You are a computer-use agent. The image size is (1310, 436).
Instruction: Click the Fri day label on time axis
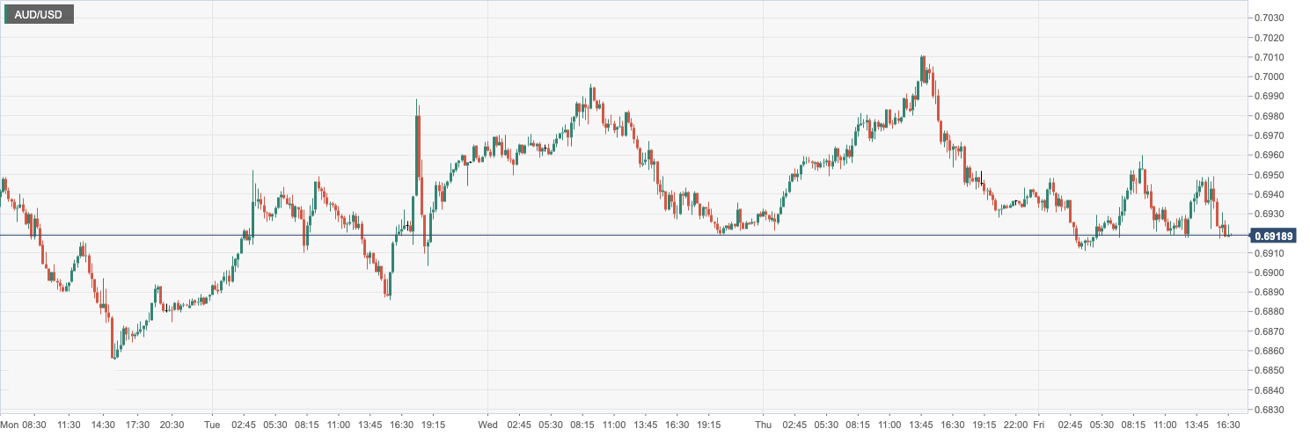pos(1039,425)
